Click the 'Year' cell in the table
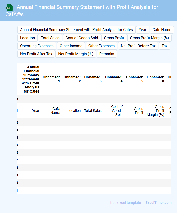177x213 pixels. pos(36,111)
